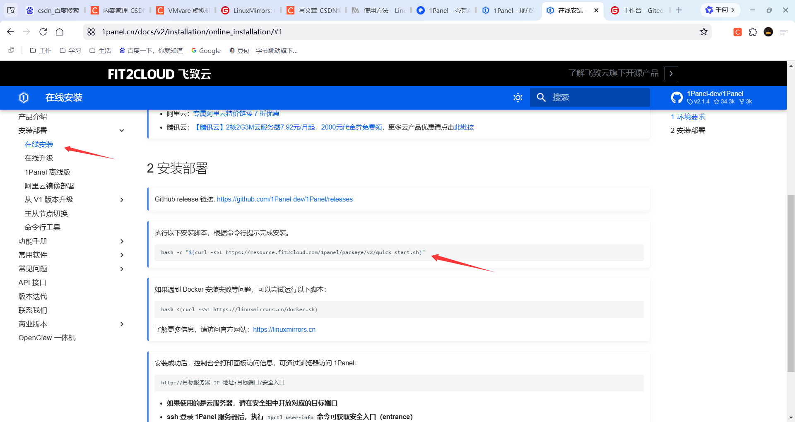This screenshot has width=795, height=422.
Task: Click the page vertical scrollbar thumb
Action: tap(791, 283)
